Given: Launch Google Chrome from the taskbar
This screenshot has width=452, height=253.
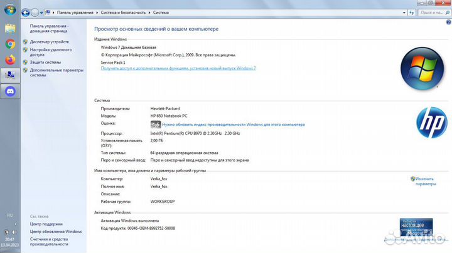Looking at the screenshot, I should (x=10, y=44).
